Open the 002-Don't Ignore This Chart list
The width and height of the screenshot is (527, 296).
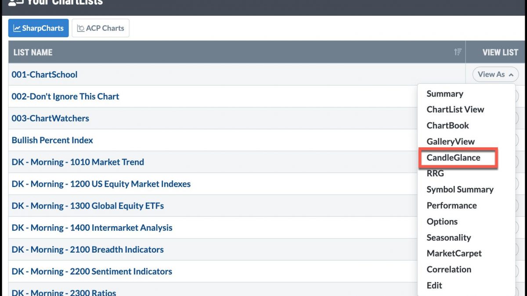[x=65, y=96]
